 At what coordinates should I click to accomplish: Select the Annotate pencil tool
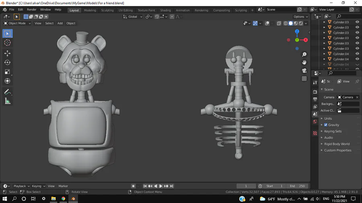point(7,92)
